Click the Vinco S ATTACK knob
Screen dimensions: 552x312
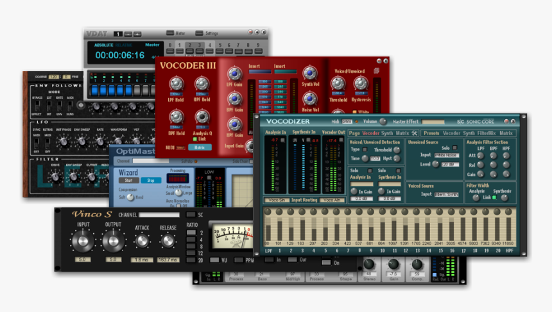(142, 241)
